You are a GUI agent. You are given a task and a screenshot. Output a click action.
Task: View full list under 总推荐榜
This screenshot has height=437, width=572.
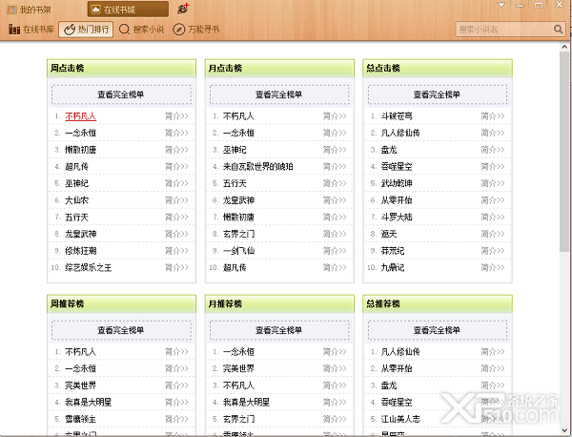click(x=438, y=330)
